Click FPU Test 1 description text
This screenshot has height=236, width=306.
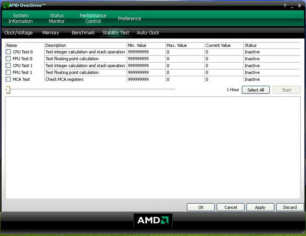(x=72, y=72)
